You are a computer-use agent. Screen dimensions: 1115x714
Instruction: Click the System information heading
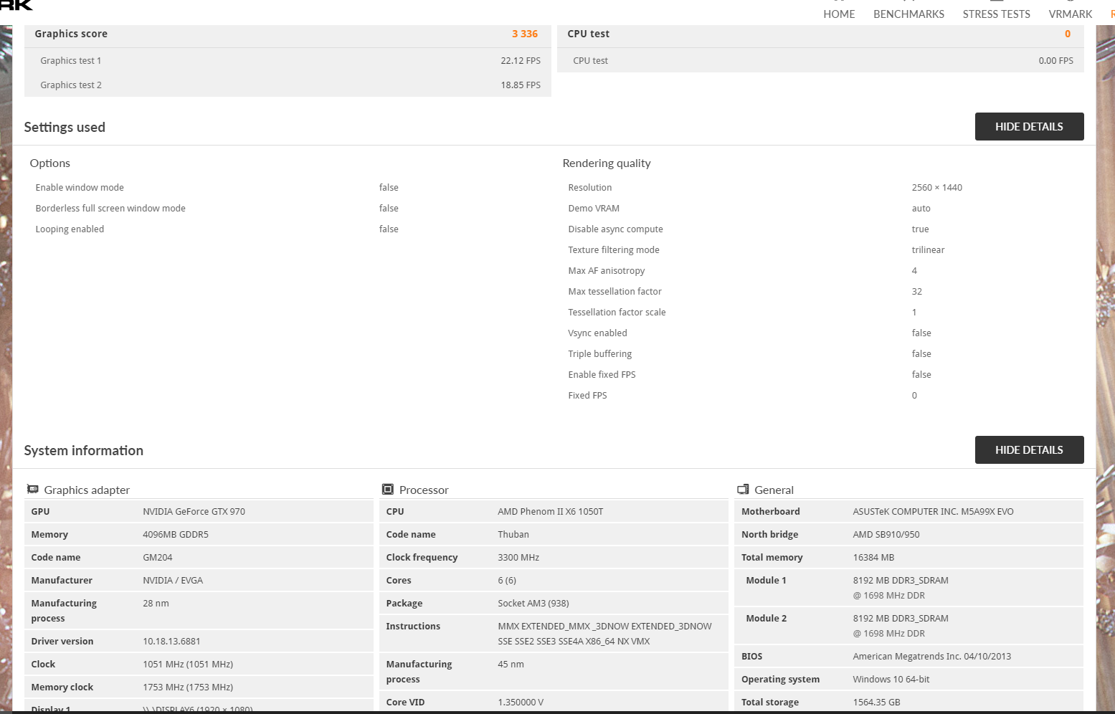coord(83,451)
